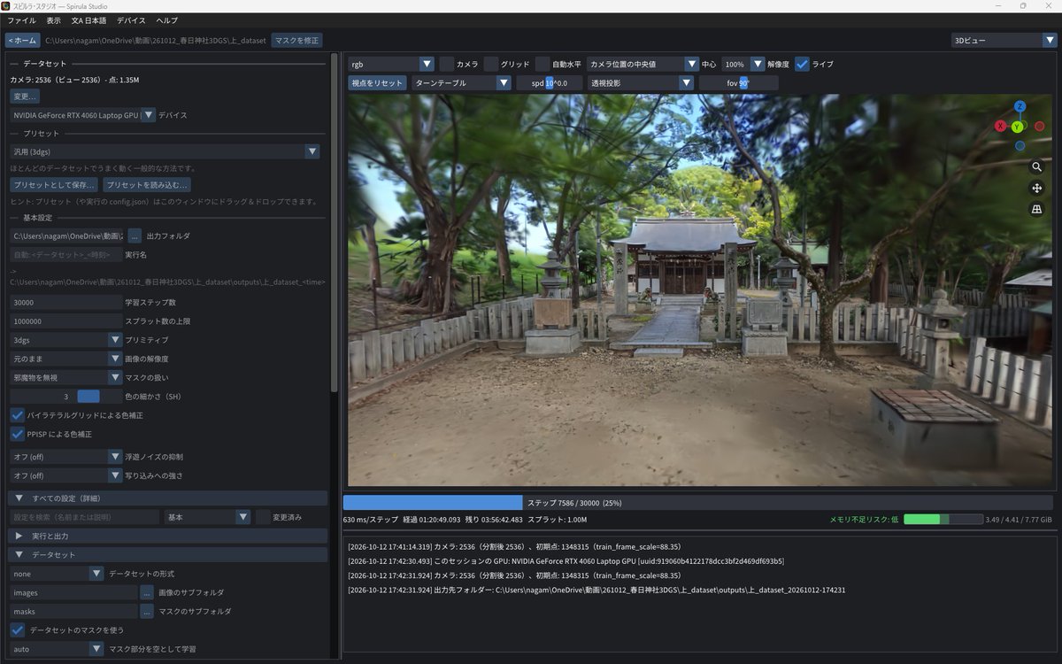The width and height of the screenshot is (1062, 664).
Task: Expand the 実行と出力 section
Action: pyautogui.click(x=167, y=536)
